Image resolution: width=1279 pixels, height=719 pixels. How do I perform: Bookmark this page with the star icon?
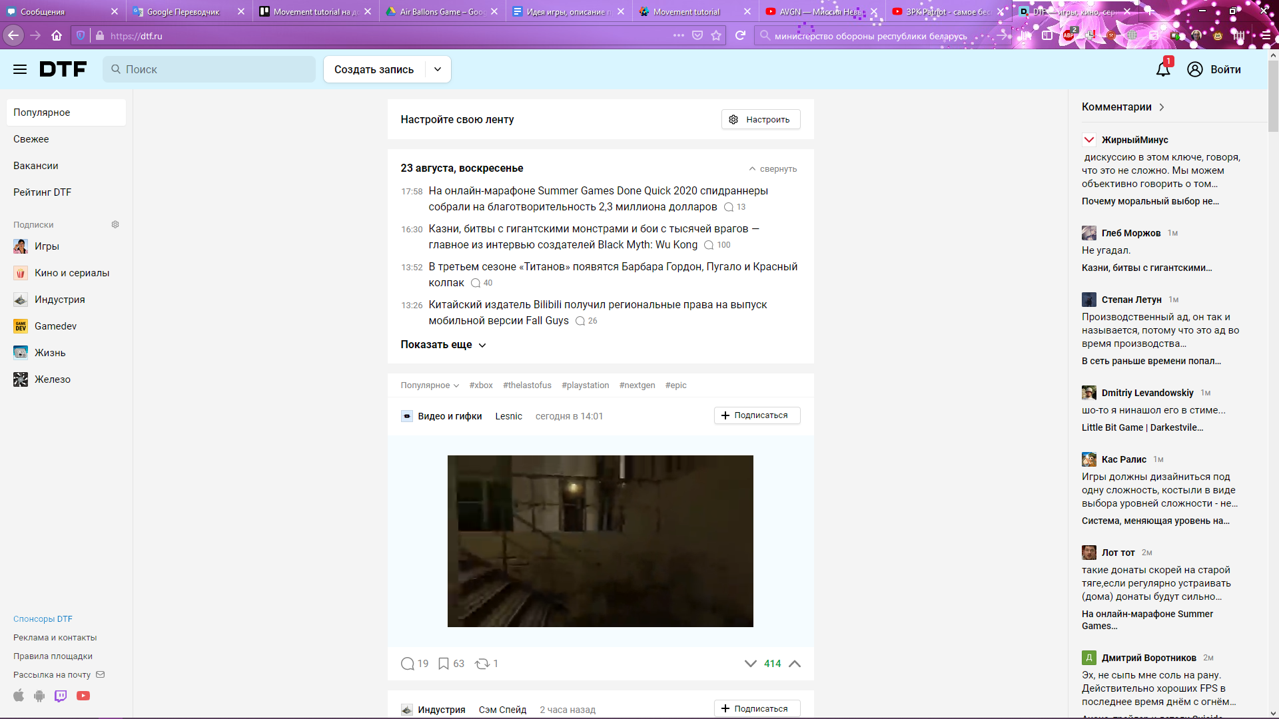pos(716,36)
